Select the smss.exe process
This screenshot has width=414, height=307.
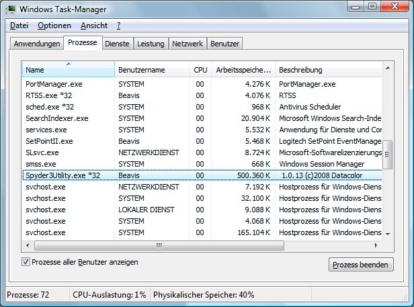(x=202, y=164)
